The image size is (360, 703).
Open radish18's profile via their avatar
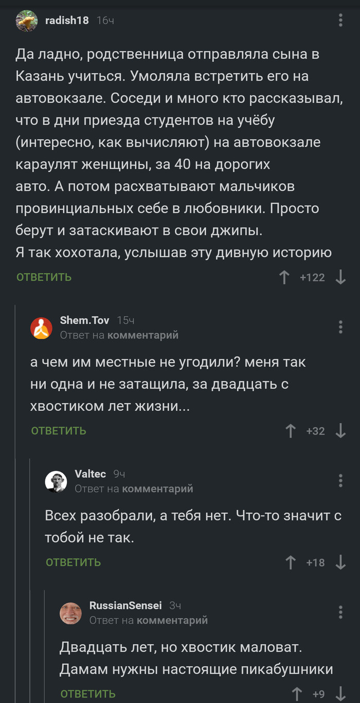[27, 21]
